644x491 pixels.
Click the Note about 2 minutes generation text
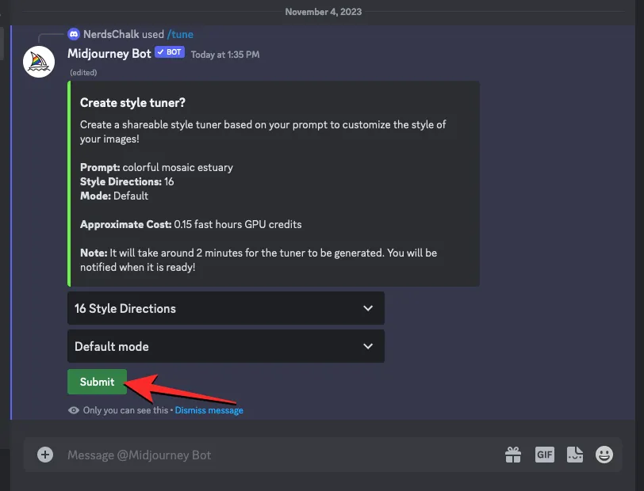click(259, 260)
